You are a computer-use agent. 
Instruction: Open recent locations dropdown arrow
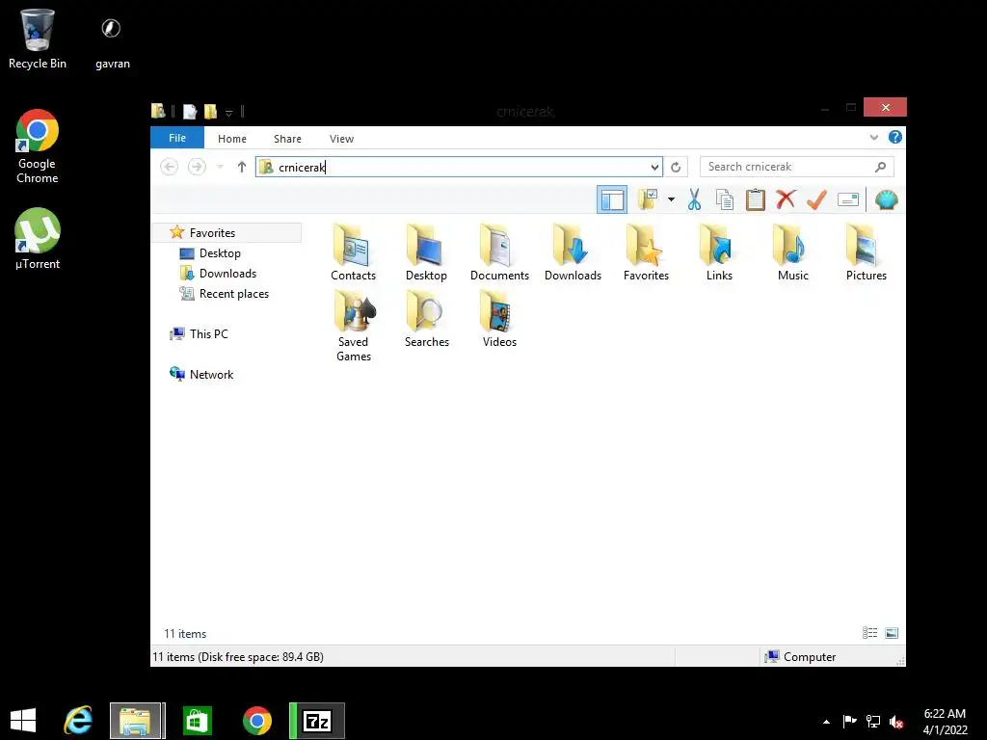click(x=220, y=167)
